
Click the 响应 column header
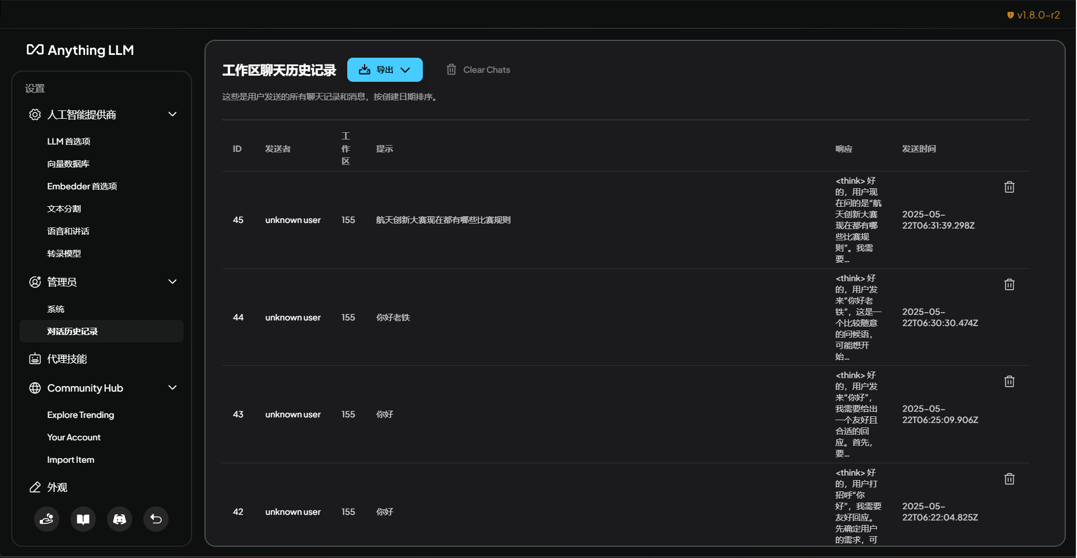tap(844, 149)
